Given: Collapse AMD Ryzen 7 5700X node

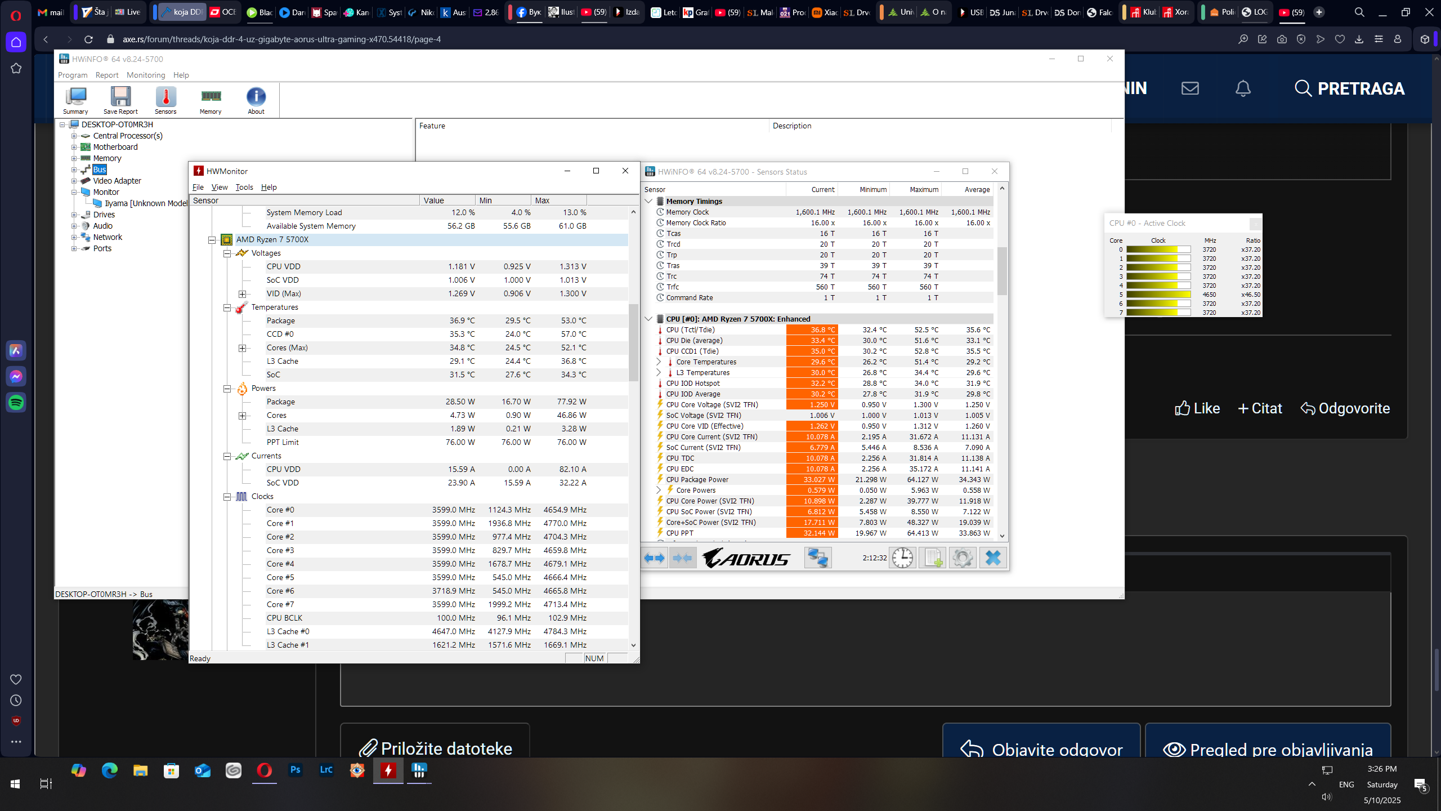Looking at the screenshot, I should pos(212,240).
